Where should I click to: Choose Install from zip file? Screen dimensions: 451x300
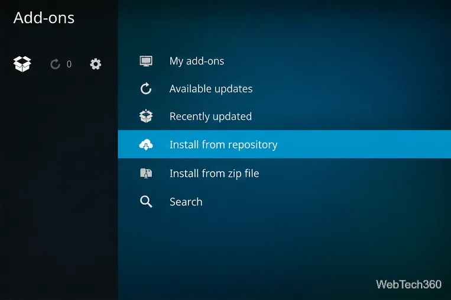pos(284,173)
